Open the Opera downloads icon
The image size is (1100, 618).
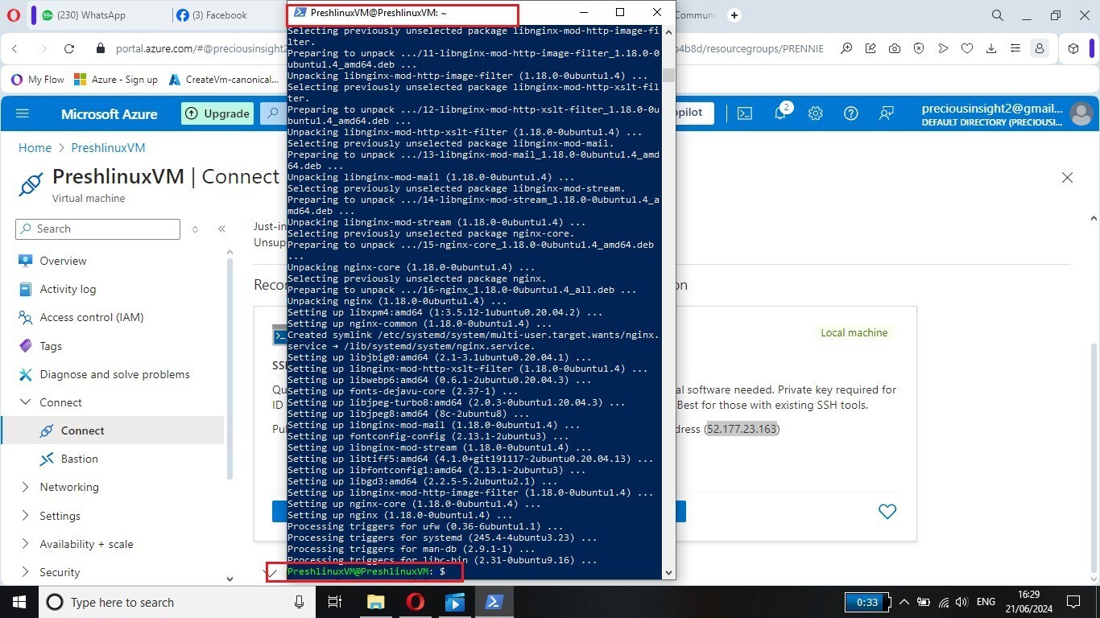(x=991, y=48)
